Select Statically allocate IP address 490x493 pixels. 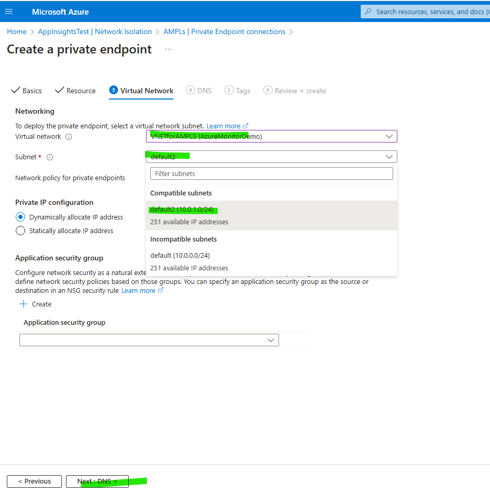click(20, 231)
